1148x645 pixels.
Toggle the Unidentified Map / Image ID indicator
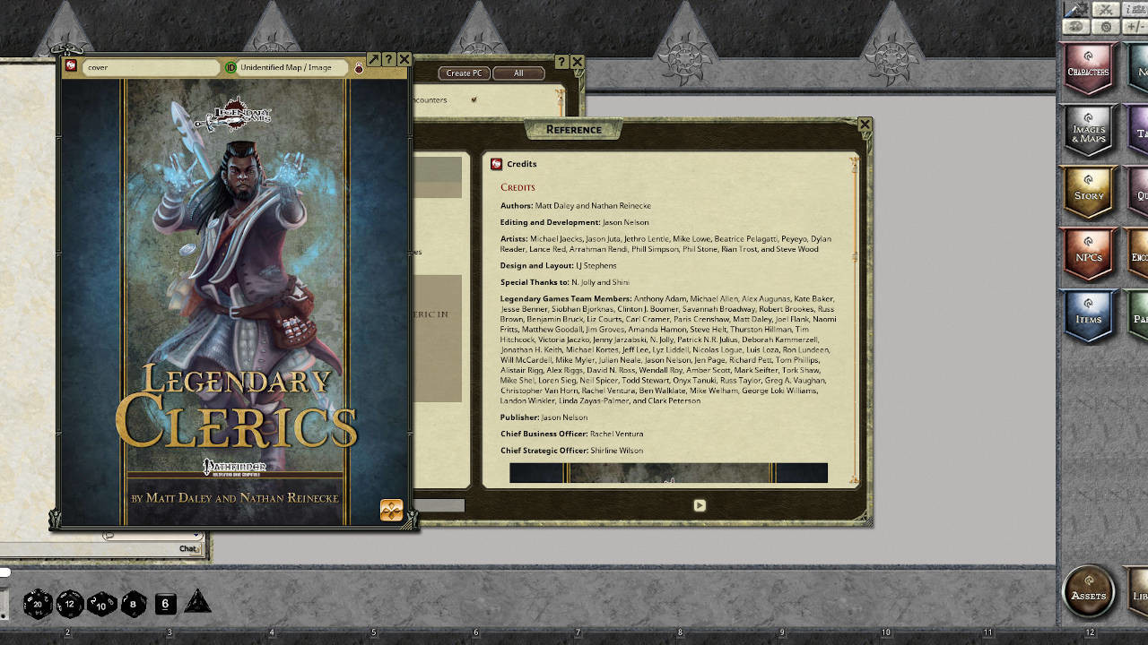click(231, 67)
